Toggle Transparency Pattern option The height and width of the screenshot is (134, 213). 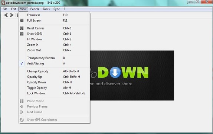click(x=54, y=58)
